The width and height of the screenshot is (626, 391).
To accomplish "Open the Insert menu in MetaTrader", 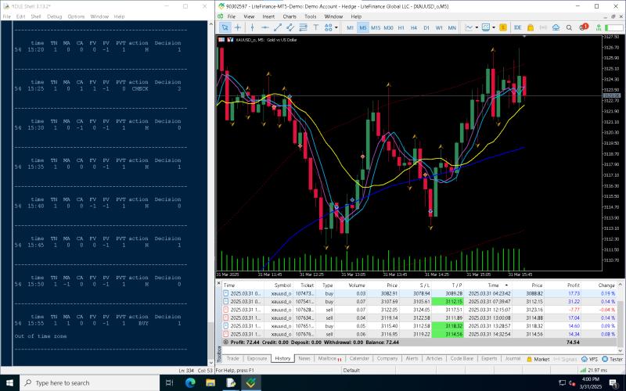I will point(268,16).
